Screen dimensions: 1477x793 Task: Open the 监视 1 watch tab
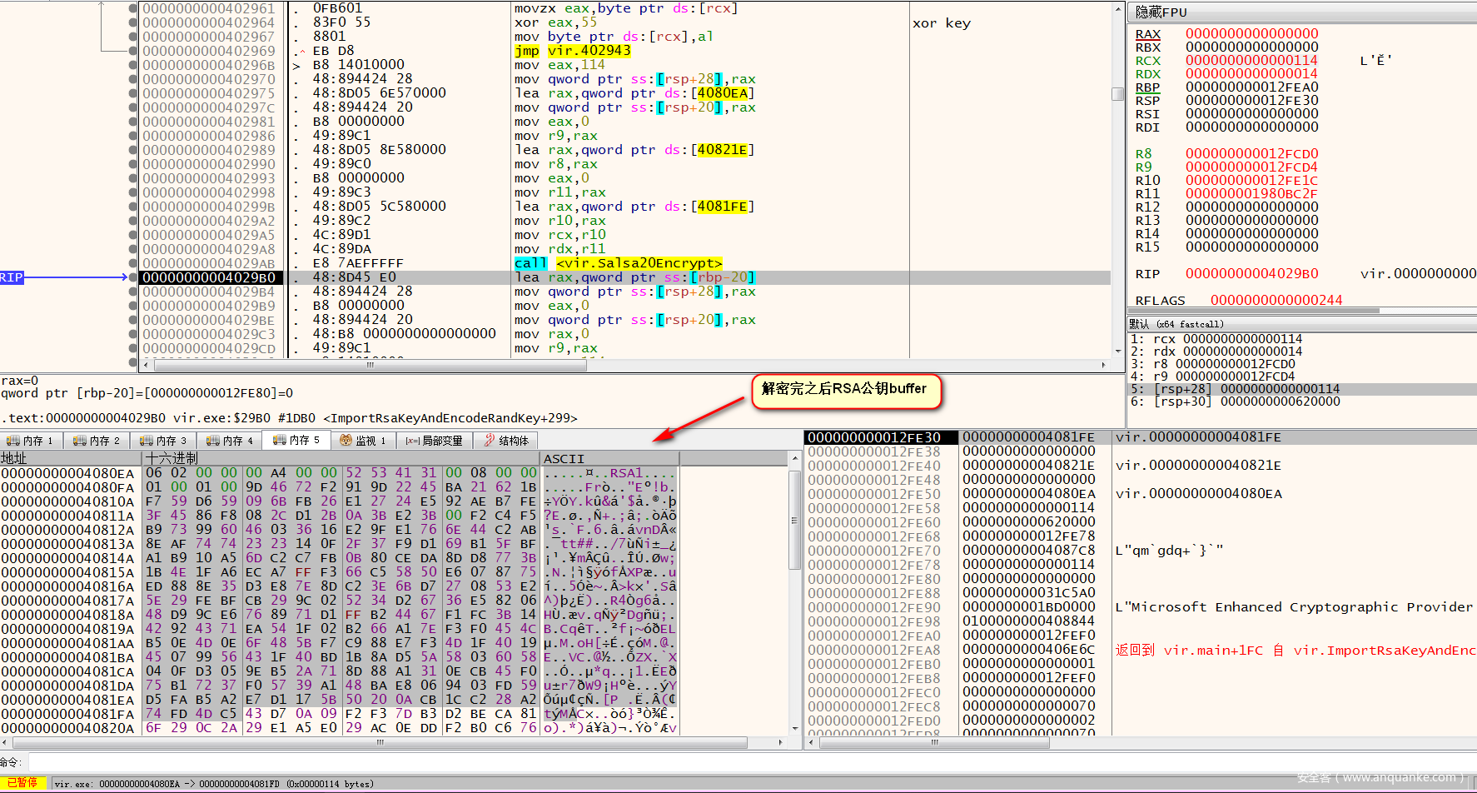(x=363, y=441)
